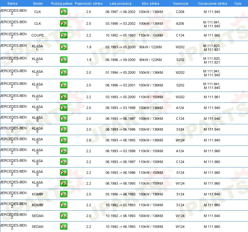Viewport: 248px width, 232px height.
Task: Click the PB fuel icon in the COUPE row
Action: [x=63, y=35]
